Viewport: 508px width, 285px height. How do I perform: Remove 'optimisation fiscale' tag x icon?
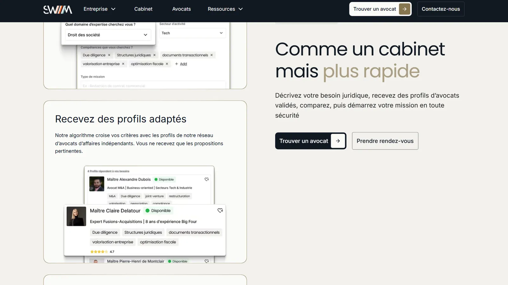[x=167, y=64]
